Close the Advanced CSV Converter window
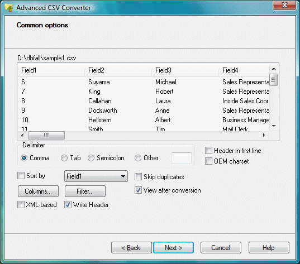300x264 pixels. [x=284, y=5]
